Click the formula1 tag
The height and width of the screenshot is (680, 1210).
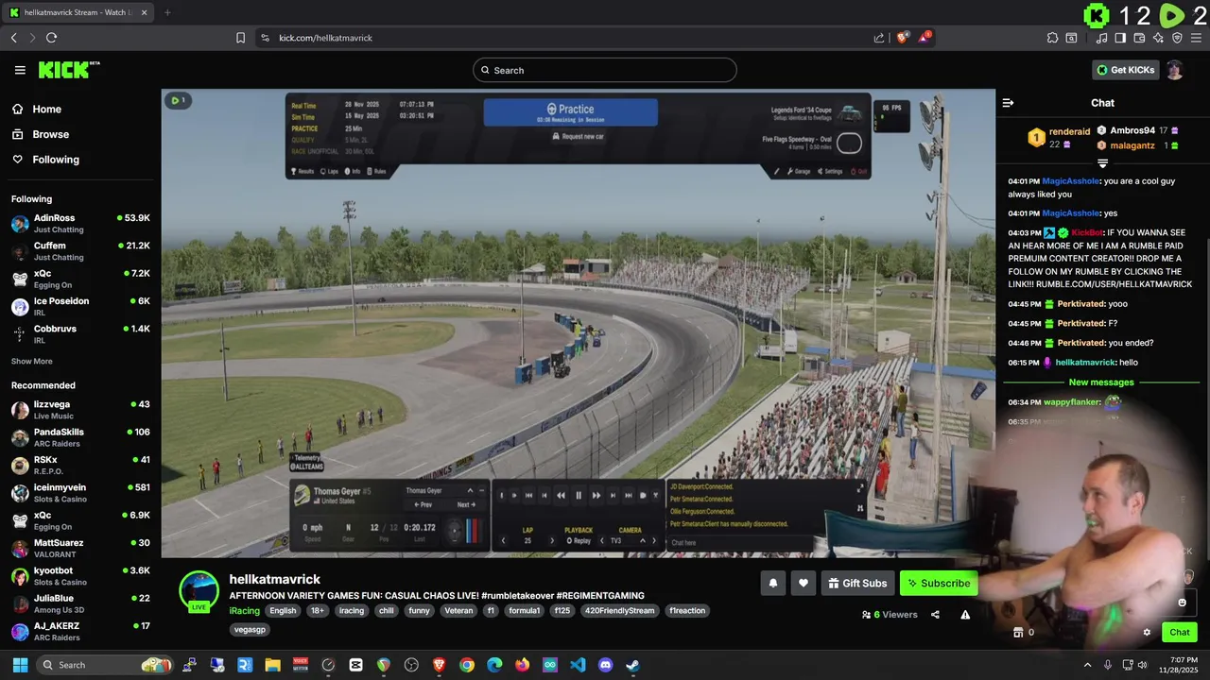coord(524,611)
